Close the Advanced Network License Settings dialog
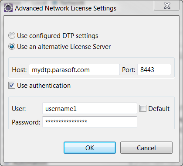 167,6
